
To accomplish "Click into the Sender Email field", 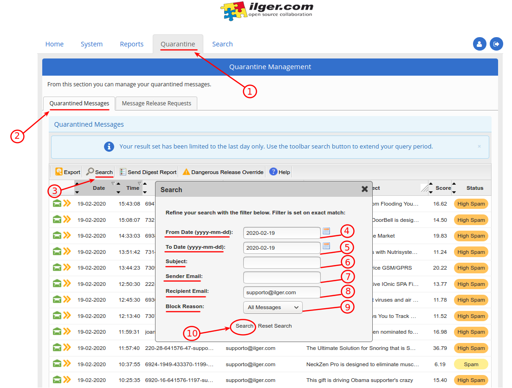I will (282, 277).
